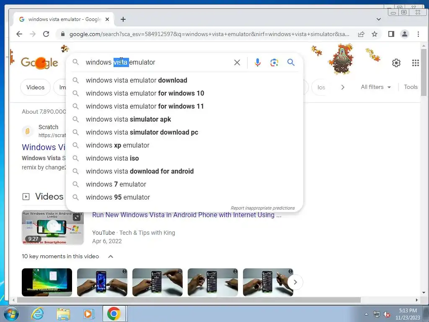The width and height of the screenshot is (429, 322).
Task: Expand the tab search dropdown arrow
Action: click(x=379, y=19)
